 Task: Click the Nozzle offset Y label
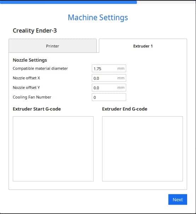[26, 88]
